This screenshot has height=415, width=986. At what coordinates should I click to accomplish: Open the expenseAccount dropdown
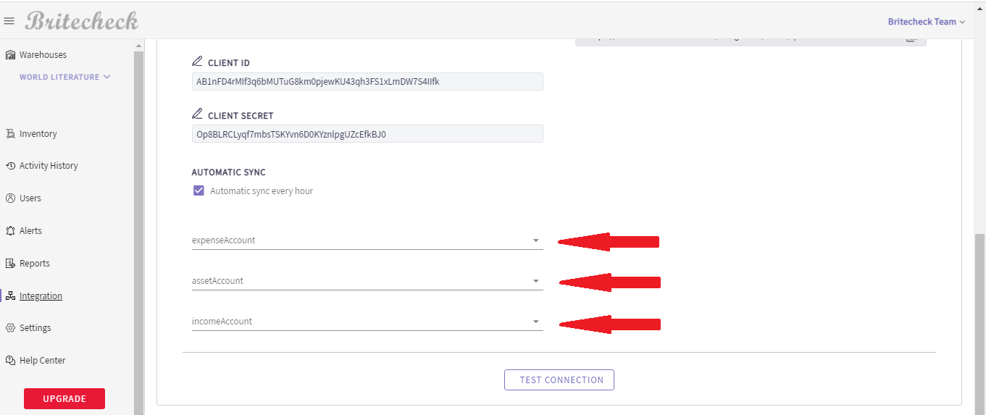pos(535,240)
